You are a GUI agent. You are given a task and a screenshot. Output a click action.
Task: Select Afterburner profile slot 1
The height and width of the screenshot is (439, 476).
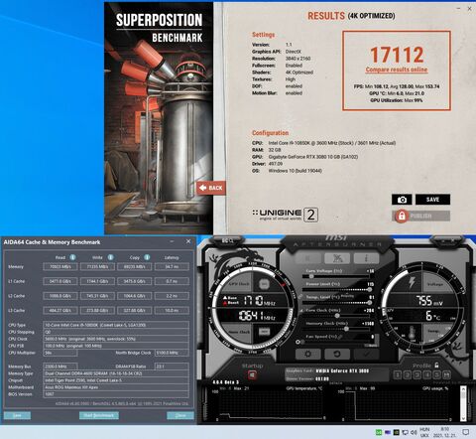(x=398, y=374)
